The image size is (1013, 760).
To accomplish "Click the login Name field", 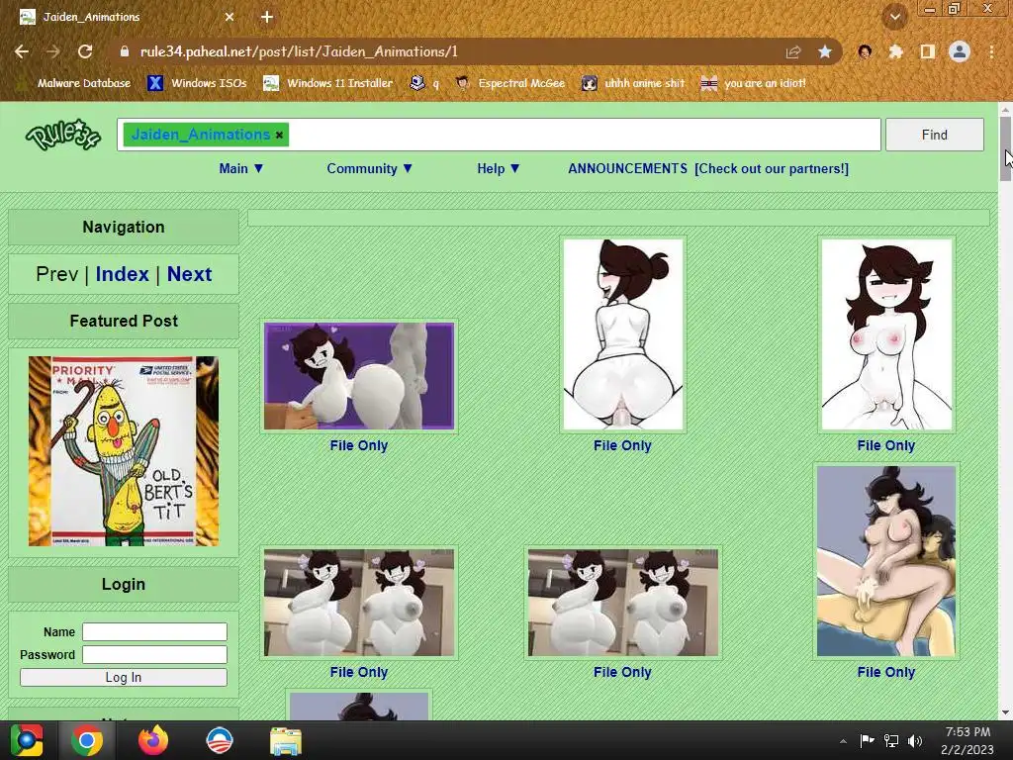I will point(154,631).
